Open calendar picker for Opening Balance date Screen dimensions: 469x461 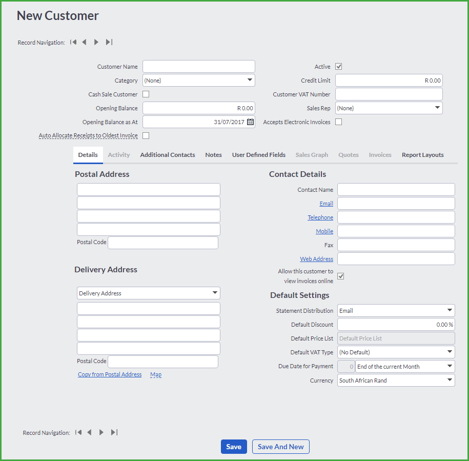pyautogui.click(x=250, y=122)
